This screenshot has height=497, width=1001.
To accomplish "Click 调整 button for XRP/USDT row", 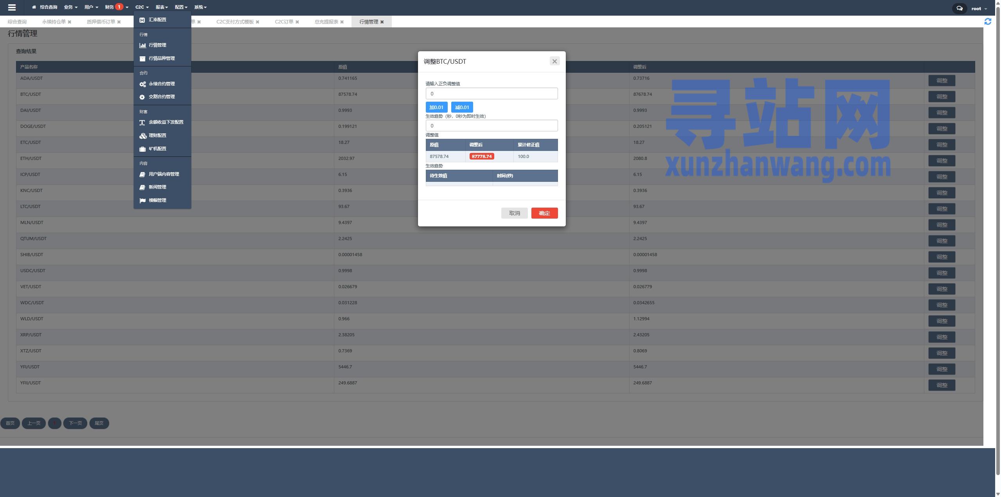I will (x=942, y=337).
